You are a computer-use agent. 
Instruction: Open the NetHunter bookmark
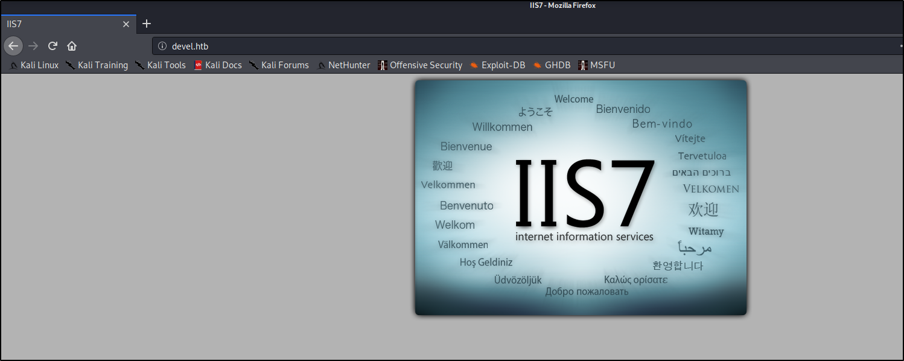344,65
